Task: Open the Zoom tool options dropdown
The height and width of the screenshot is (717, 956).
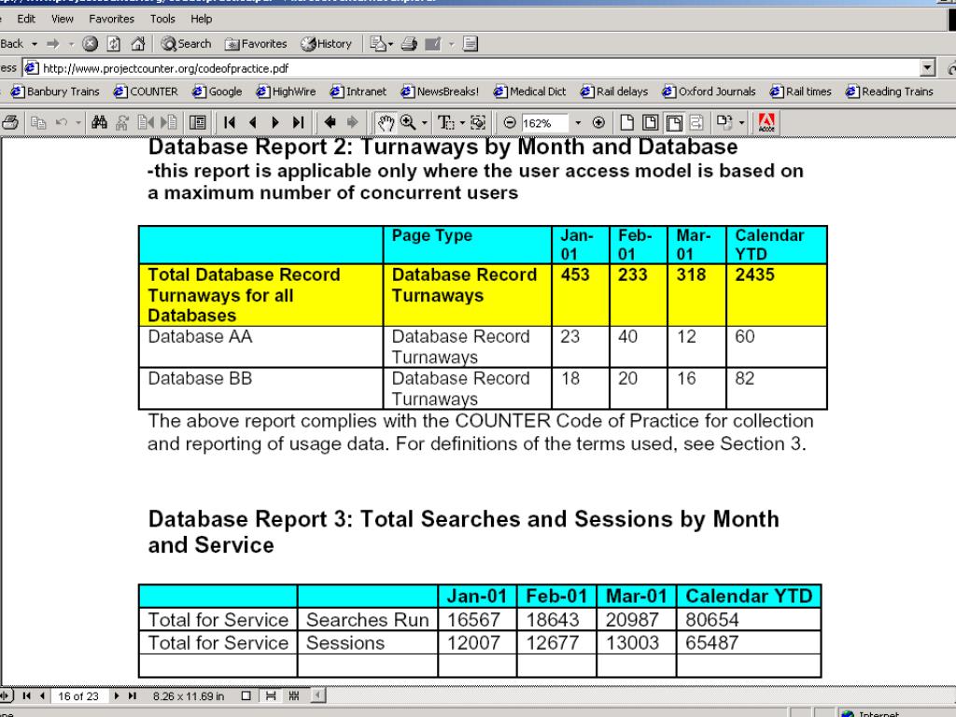Action: click(x=425, y=122)
